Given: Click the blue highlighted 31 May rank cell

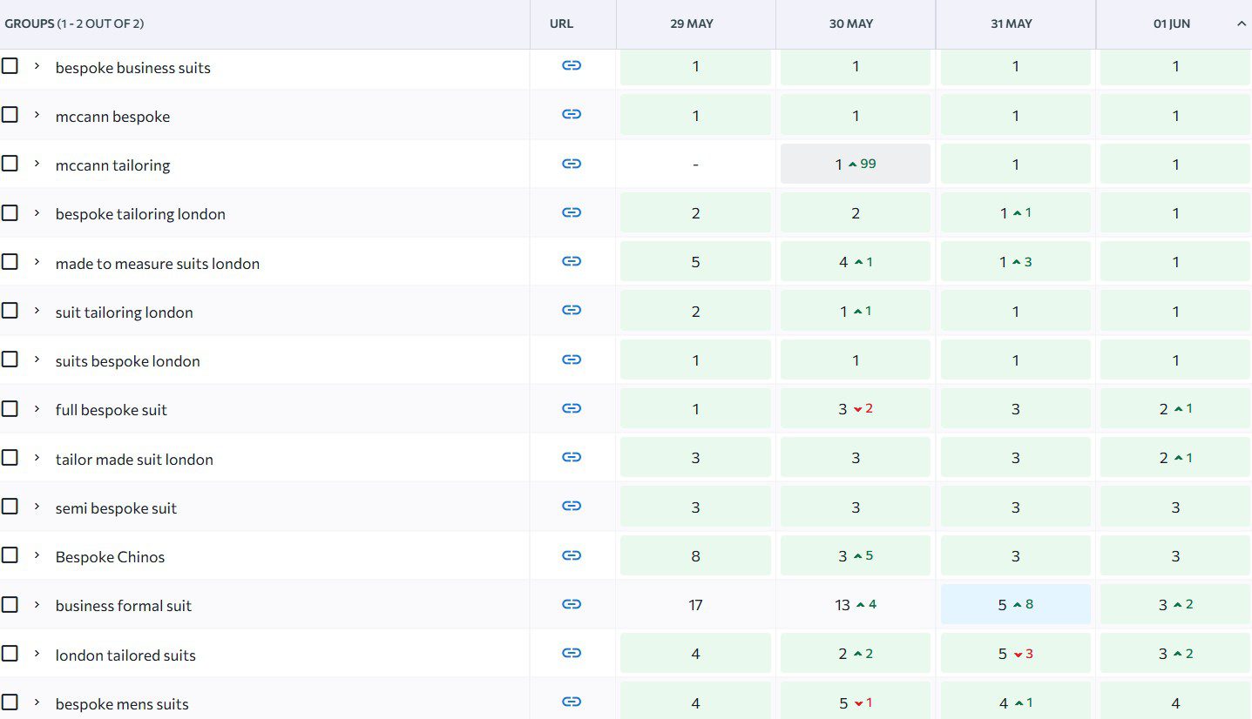Looking at the screenshot, I should pos(1015,604).
